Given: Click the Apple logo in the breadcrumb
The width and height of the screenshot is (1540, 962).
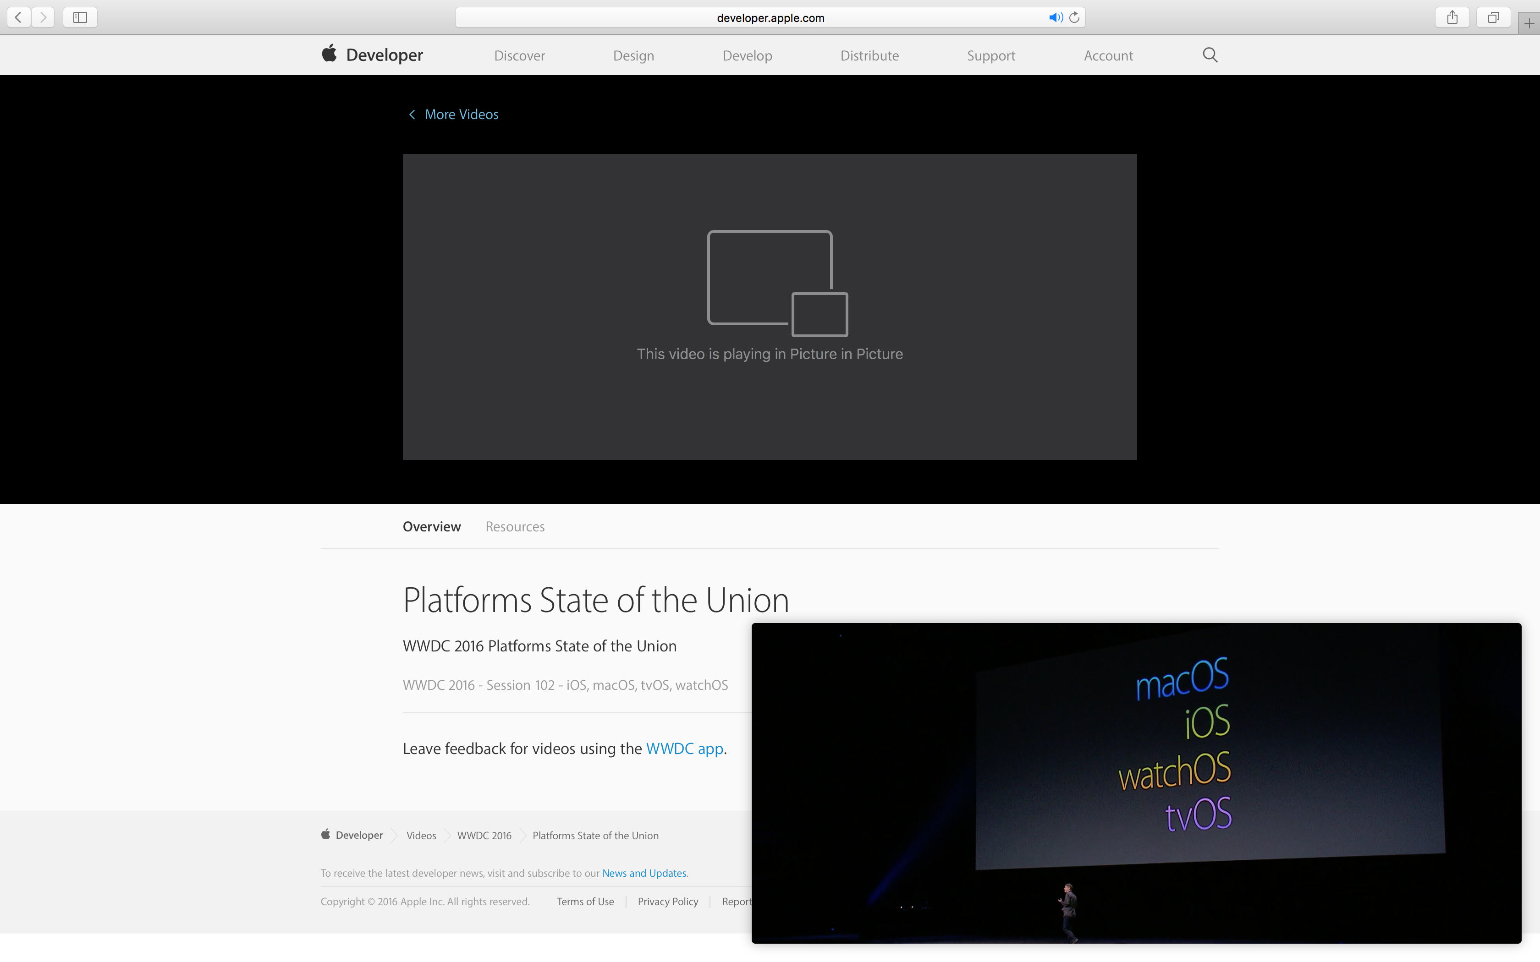Looking at the screenshot, I should pos(326,835).
